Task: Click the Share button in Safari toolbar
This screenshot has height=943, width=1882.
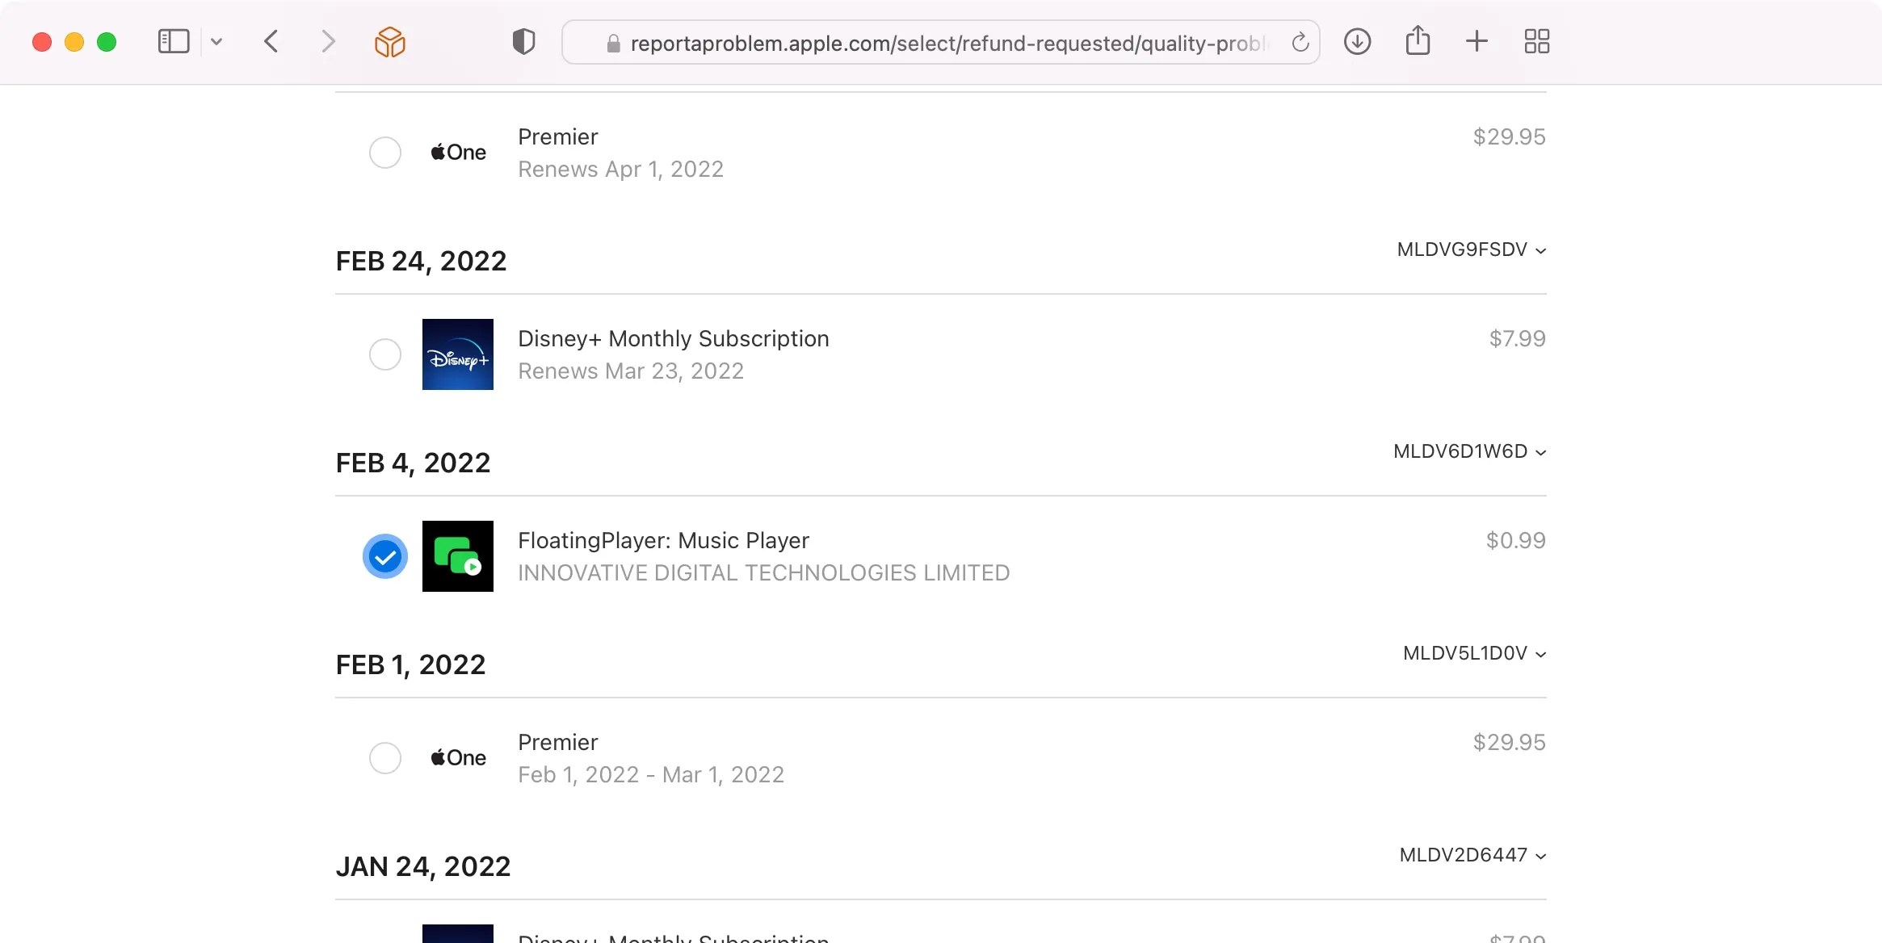Action: click(1418, 40)
